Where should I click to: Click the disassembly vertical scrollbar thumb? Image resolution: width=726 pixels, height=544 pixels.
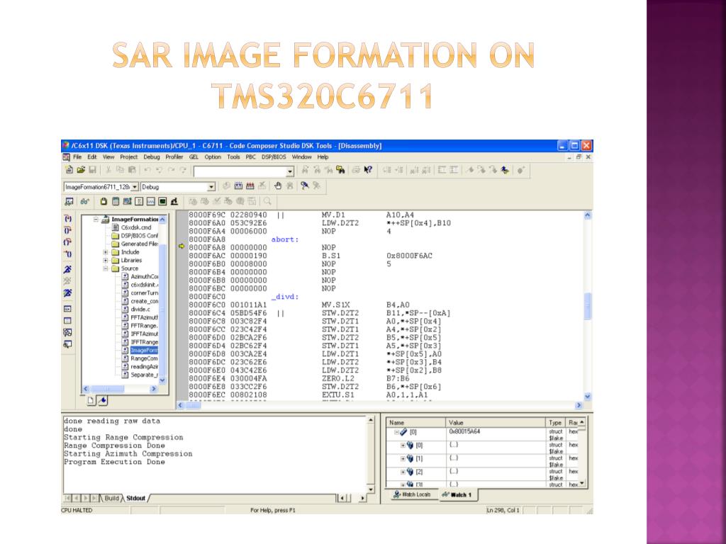point(588,306)
